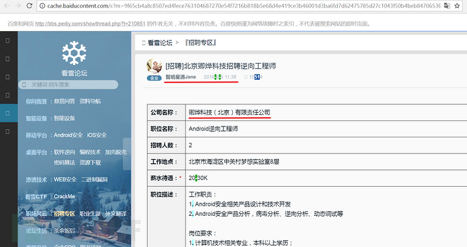Open the WEB安全 board

pyautogui.click(x=65, y=179)
